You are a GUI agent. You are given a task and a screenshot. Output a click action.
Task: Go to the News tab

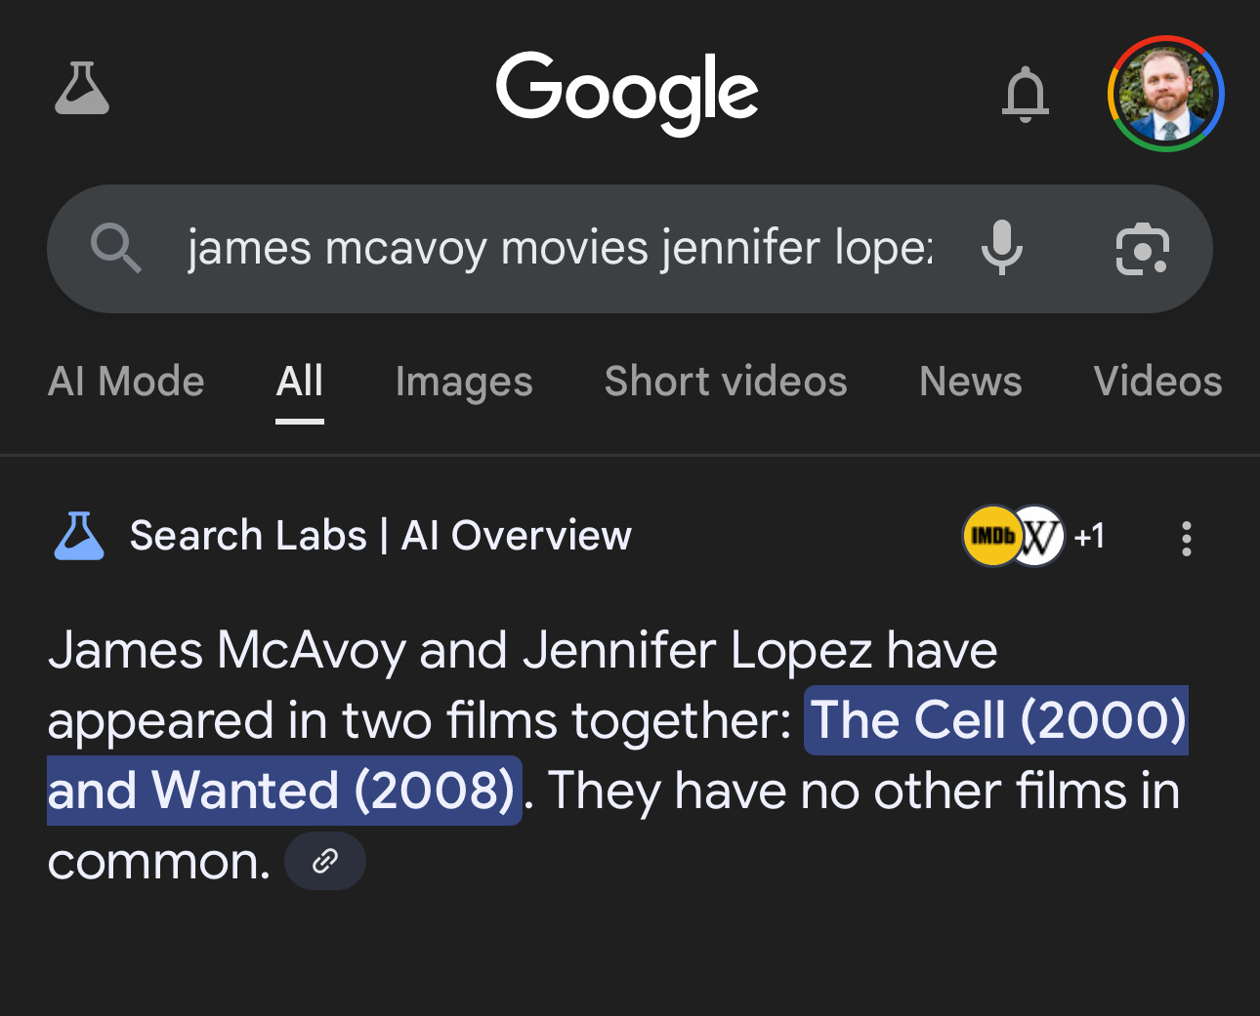point(970,382)
